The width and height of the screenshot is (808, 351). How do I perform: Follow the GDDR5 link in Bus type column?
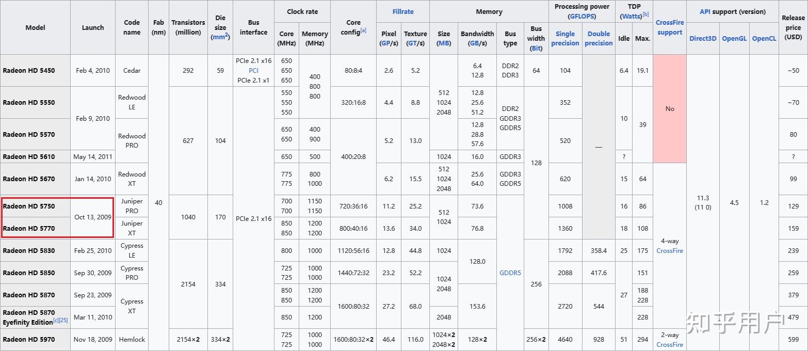point(510,273)
